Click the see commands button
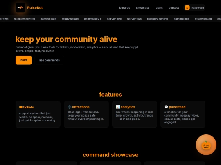221x165 pixels. (x=50, y=60)
